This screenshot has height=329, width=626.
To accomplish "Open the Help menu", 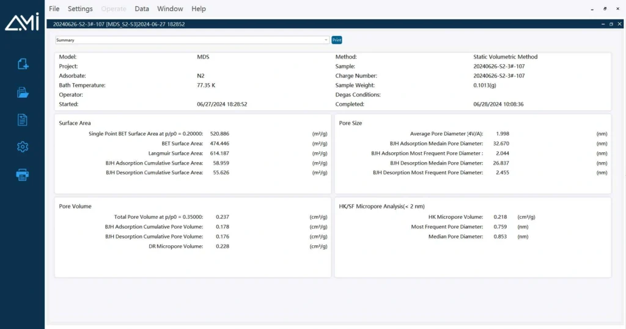I will coord(199,9).
